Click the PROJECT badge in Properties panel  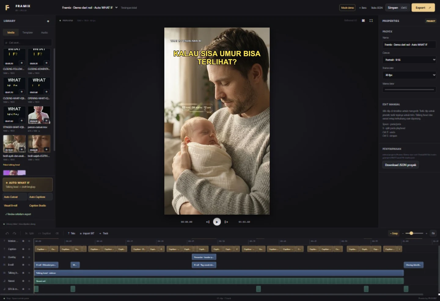coord(431,21)
